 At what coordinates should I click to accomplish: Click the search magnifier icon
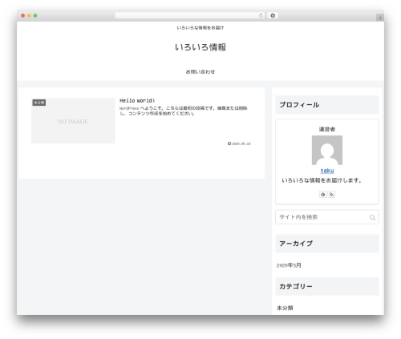click(x=372, y=217)
